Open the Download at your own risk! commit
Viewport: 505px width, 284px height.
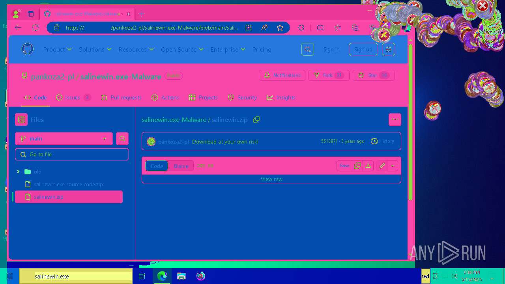coord(225,142)
